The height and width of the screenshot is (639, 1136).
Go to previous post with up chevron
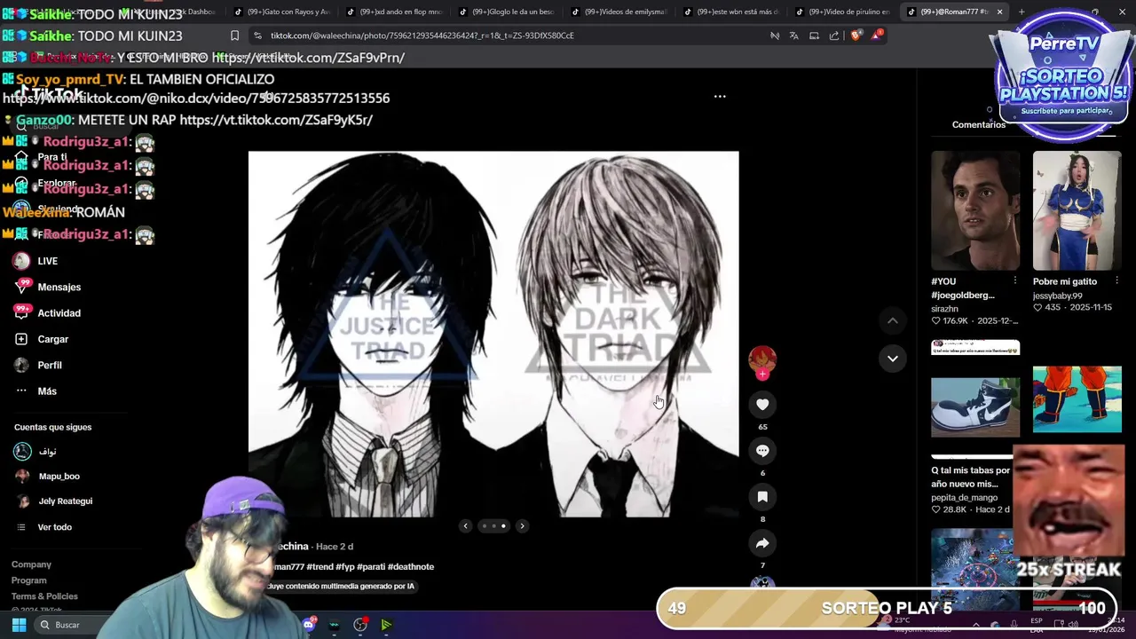(893, 320)
